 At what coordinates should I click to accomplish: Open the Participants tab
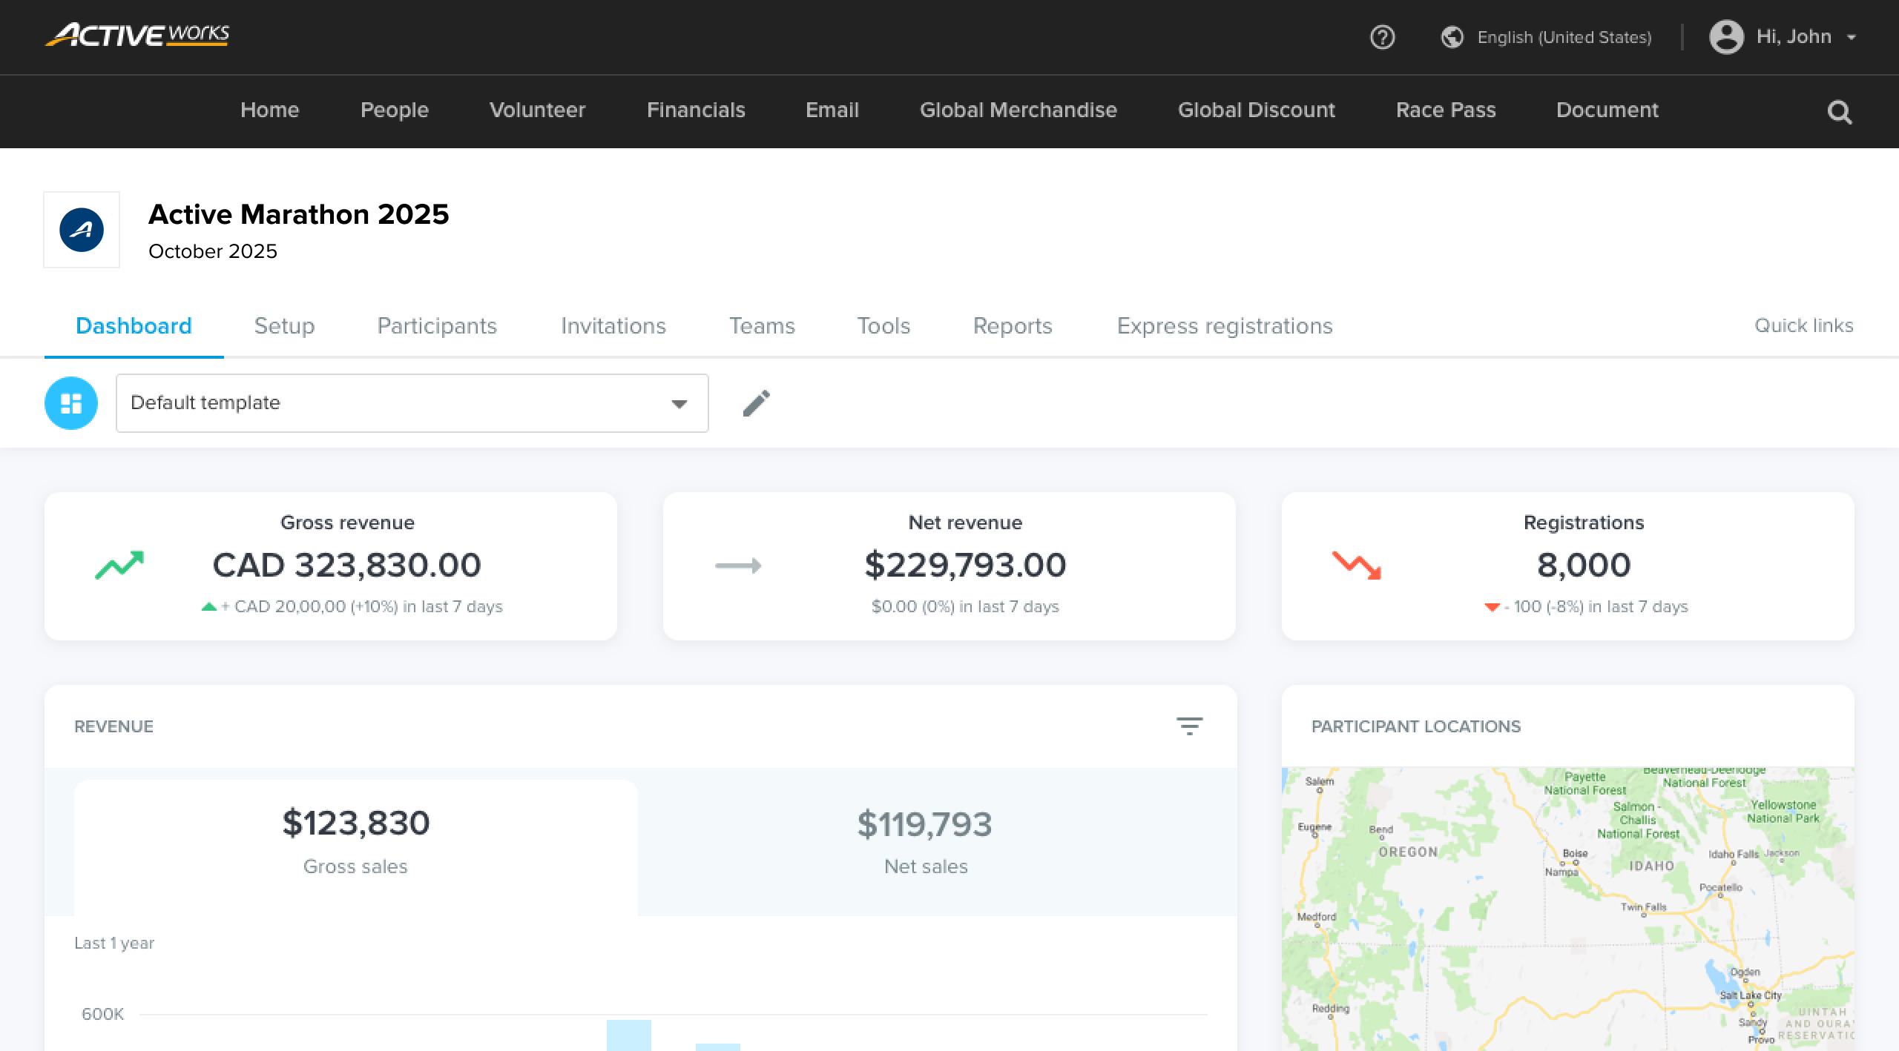pyautogui.click(x=437, y=326)
